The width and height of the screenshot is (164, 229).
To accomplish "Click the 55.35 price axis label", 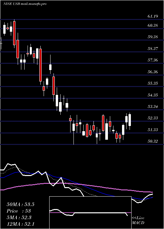I will click(153, 83).
